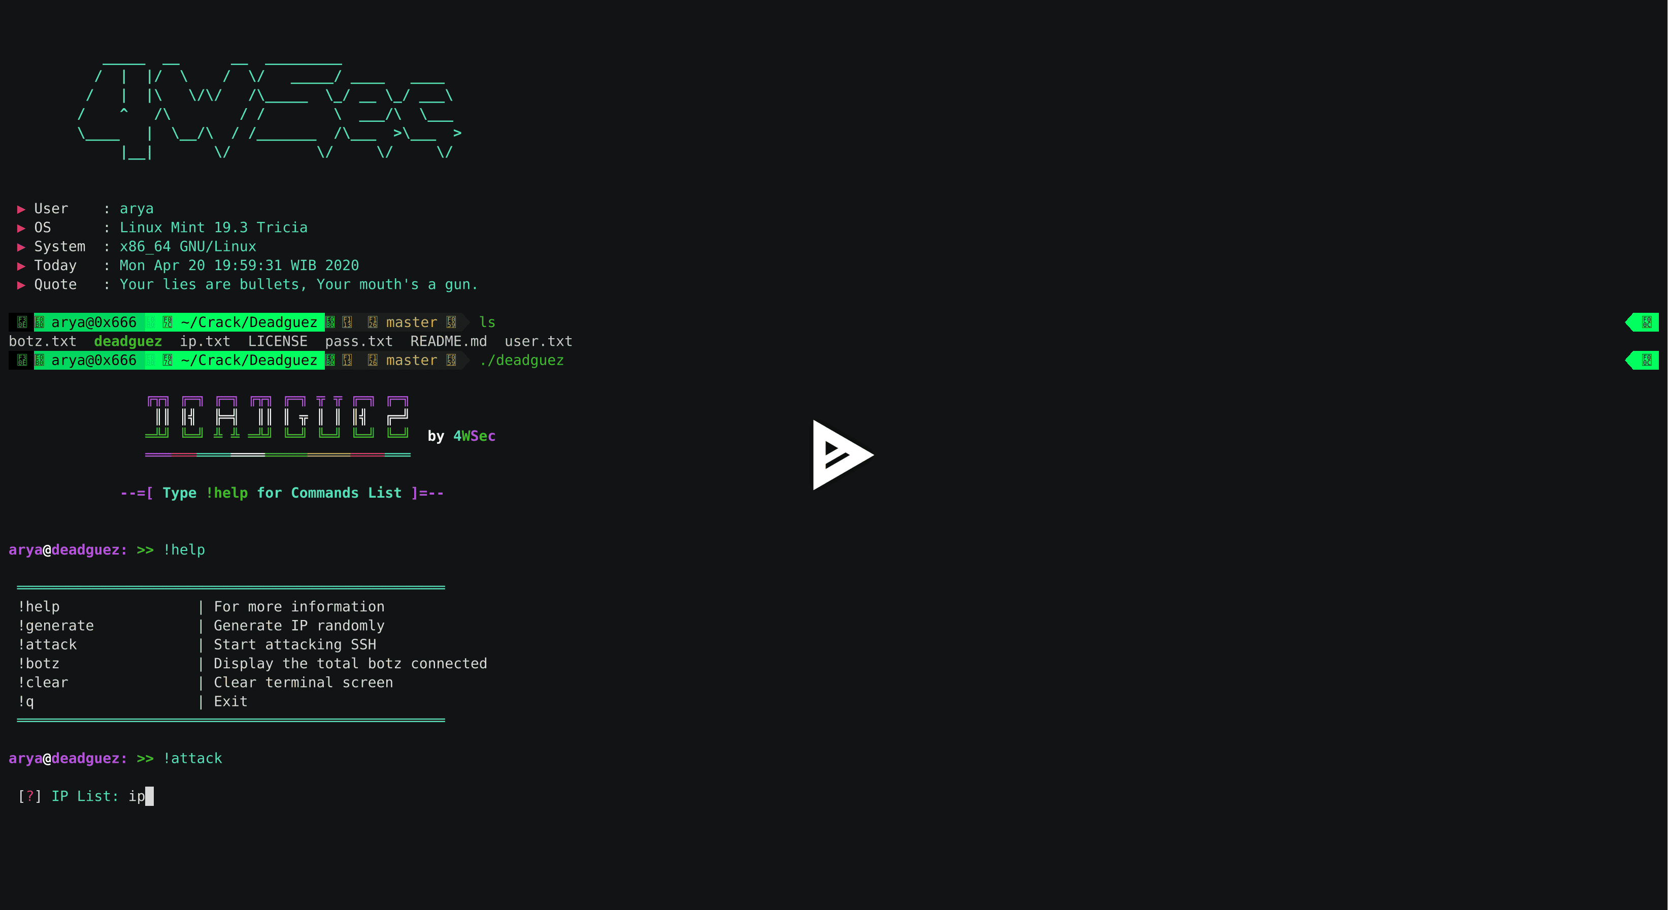
Task: Click the OS logo glyph at prompt start
Action: 21,322
